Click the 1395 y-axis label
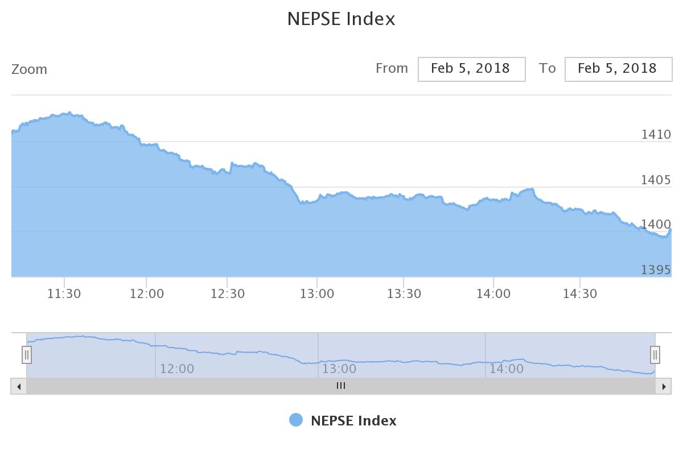 pyautogui.click(x=656, y=270)
